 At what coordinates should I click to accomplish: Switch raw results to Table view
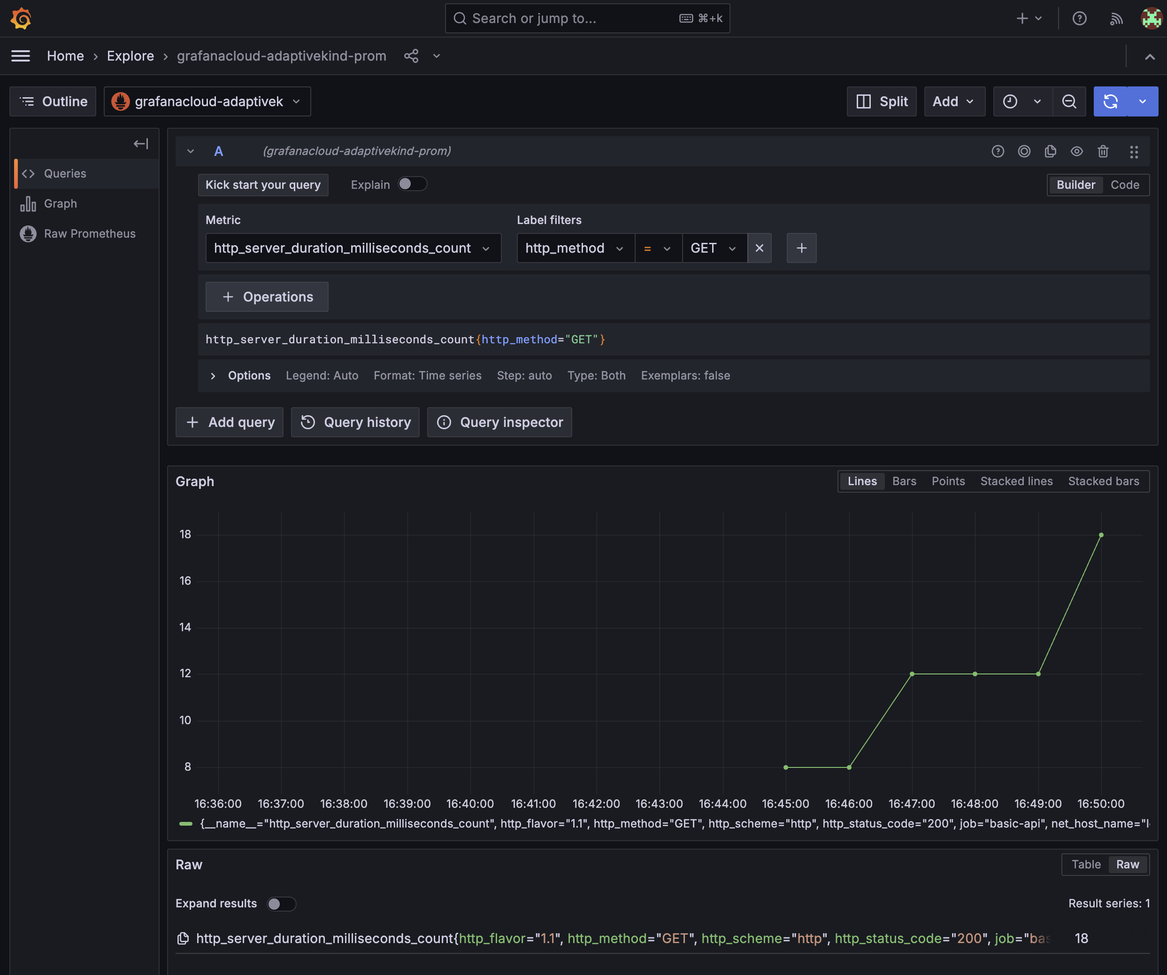coord(1086,865)
